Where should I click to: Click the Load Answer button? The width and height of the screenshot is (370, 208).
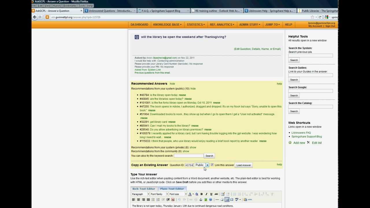[244, 165]
